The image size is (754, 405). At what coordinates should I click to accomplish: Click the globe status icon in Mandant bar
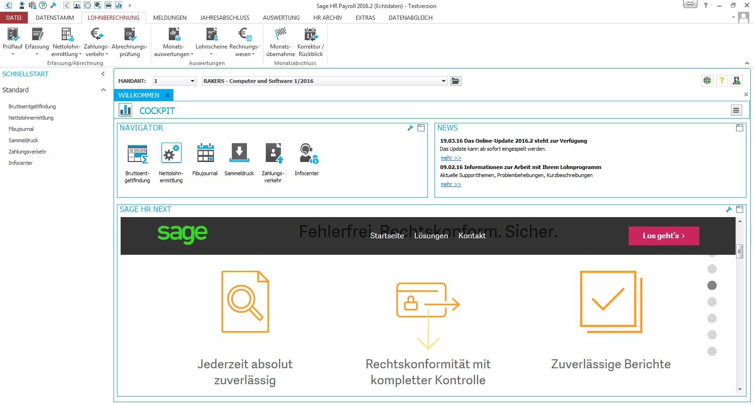(x=707, y=81)
